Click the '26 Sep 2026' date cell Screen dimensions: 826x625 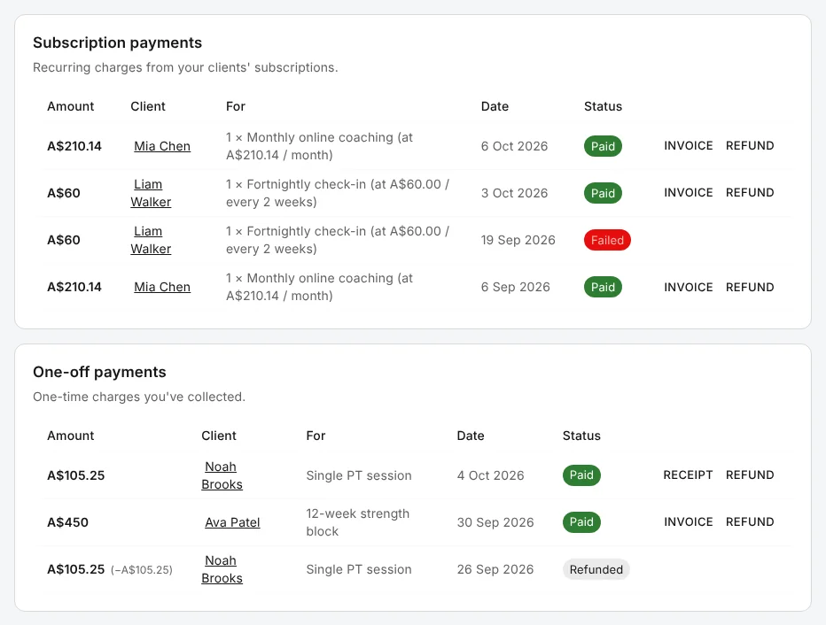coord(495,569)
